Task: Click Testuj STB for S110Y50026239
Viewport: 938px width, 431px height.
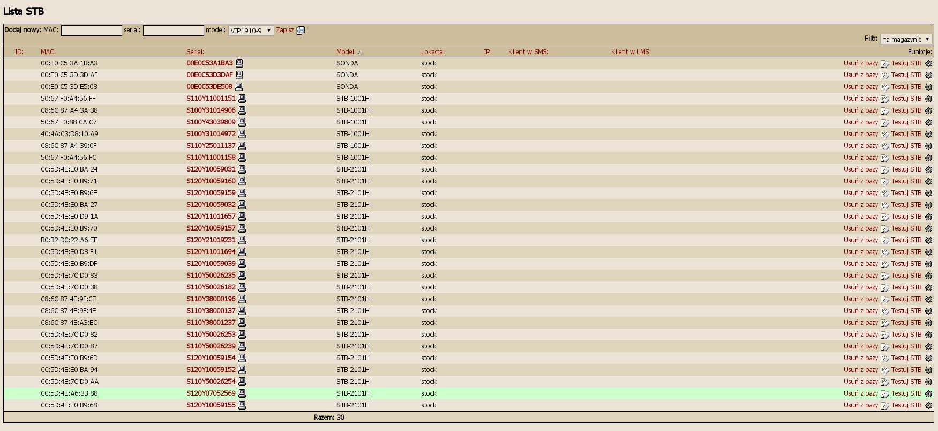Action: 906,346
